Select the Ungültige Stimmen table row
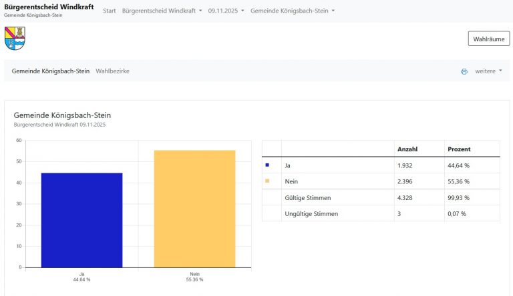Screen dimensions: 513x296 pyautogui.click(x=381, y=214)
